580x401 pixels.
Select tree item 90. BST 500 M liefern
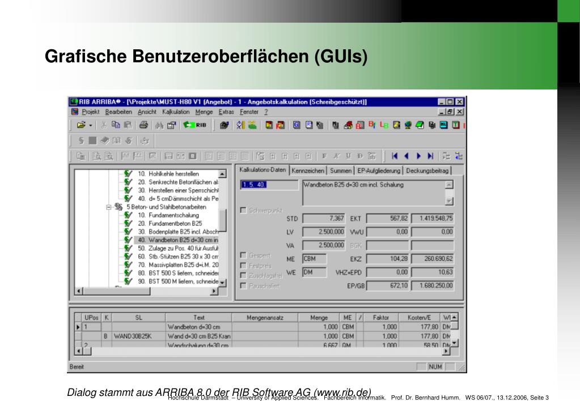click(178, 281)
